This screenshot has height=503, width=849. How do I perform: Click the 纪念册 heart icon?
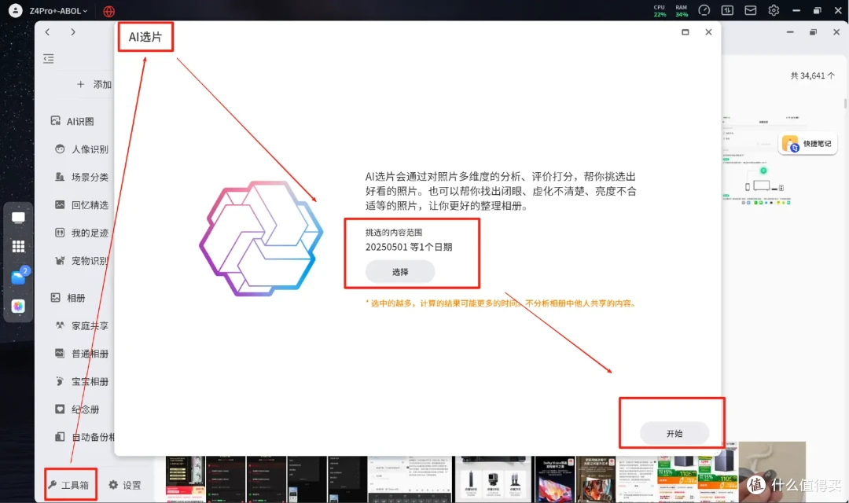(x=60, y=409)
